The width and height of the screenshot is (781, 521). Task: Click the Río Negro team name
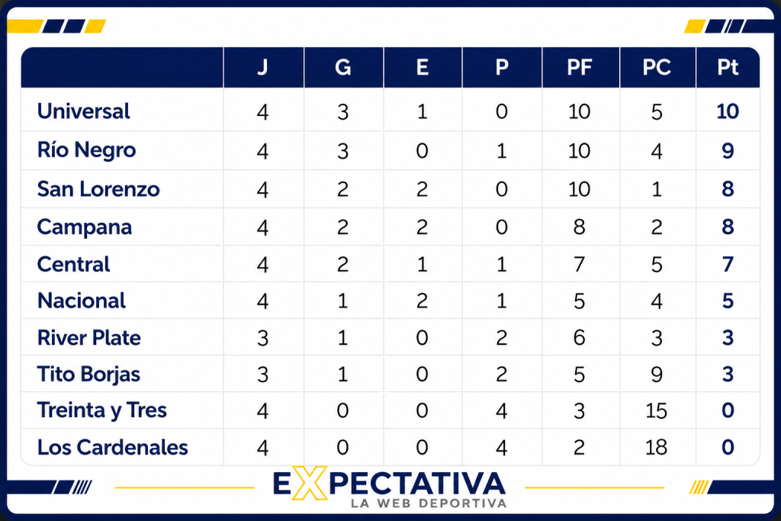click(86, 150)
